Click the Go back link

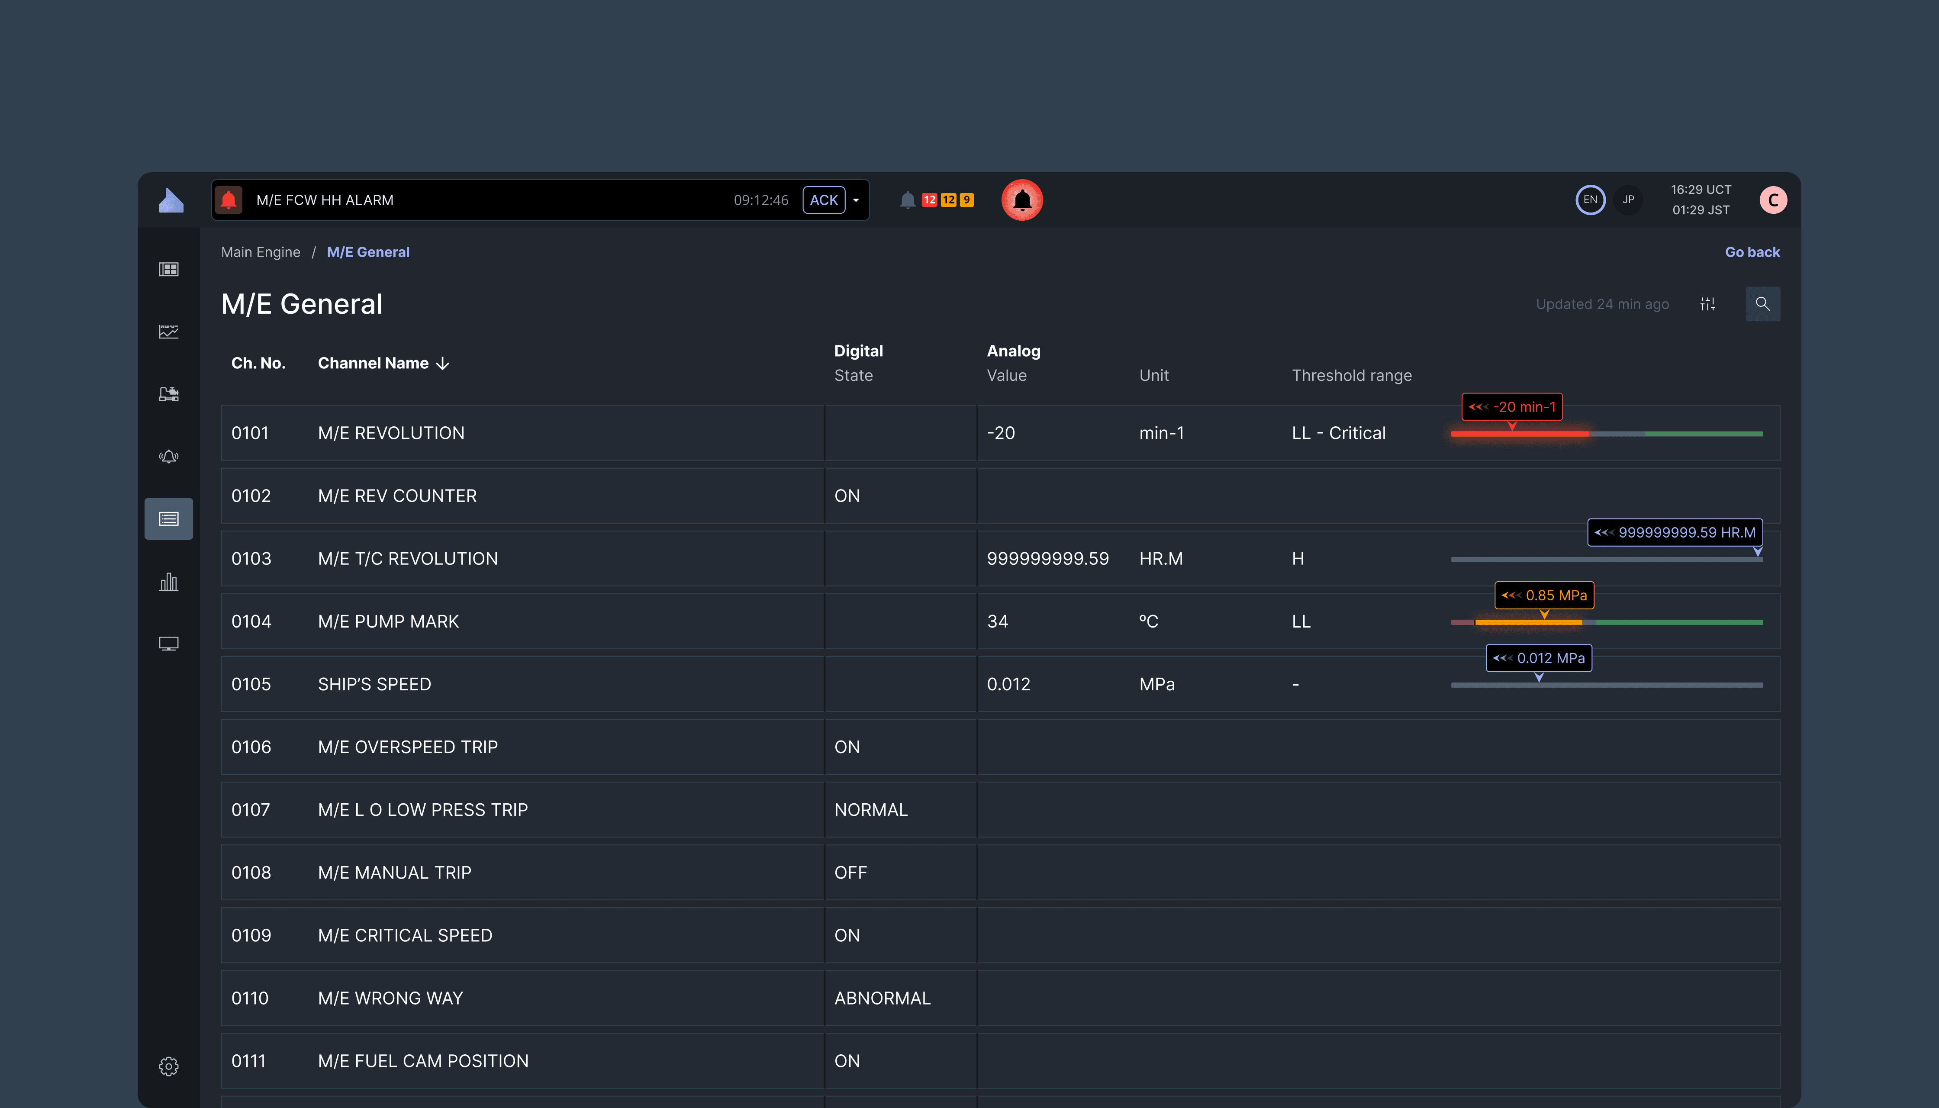1752,252
